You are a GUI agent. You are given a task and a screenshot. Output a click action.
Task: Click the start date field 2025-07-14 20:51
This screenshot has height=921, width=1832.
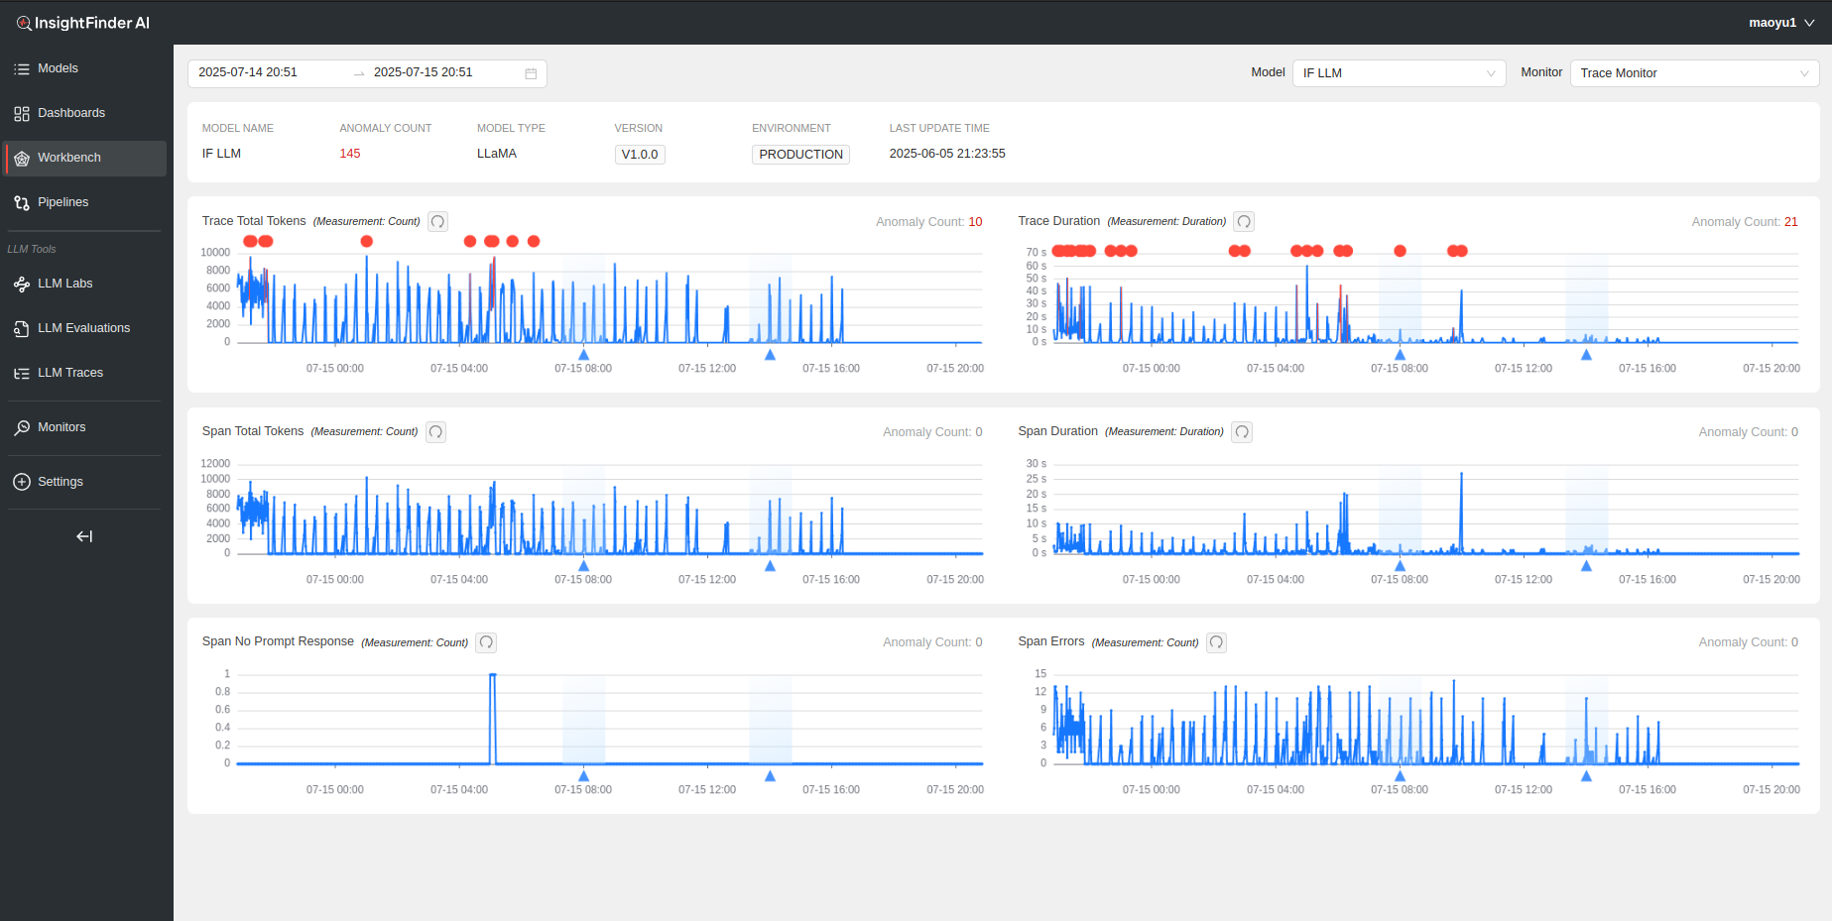pyautogui.click(x=248, y=72)
